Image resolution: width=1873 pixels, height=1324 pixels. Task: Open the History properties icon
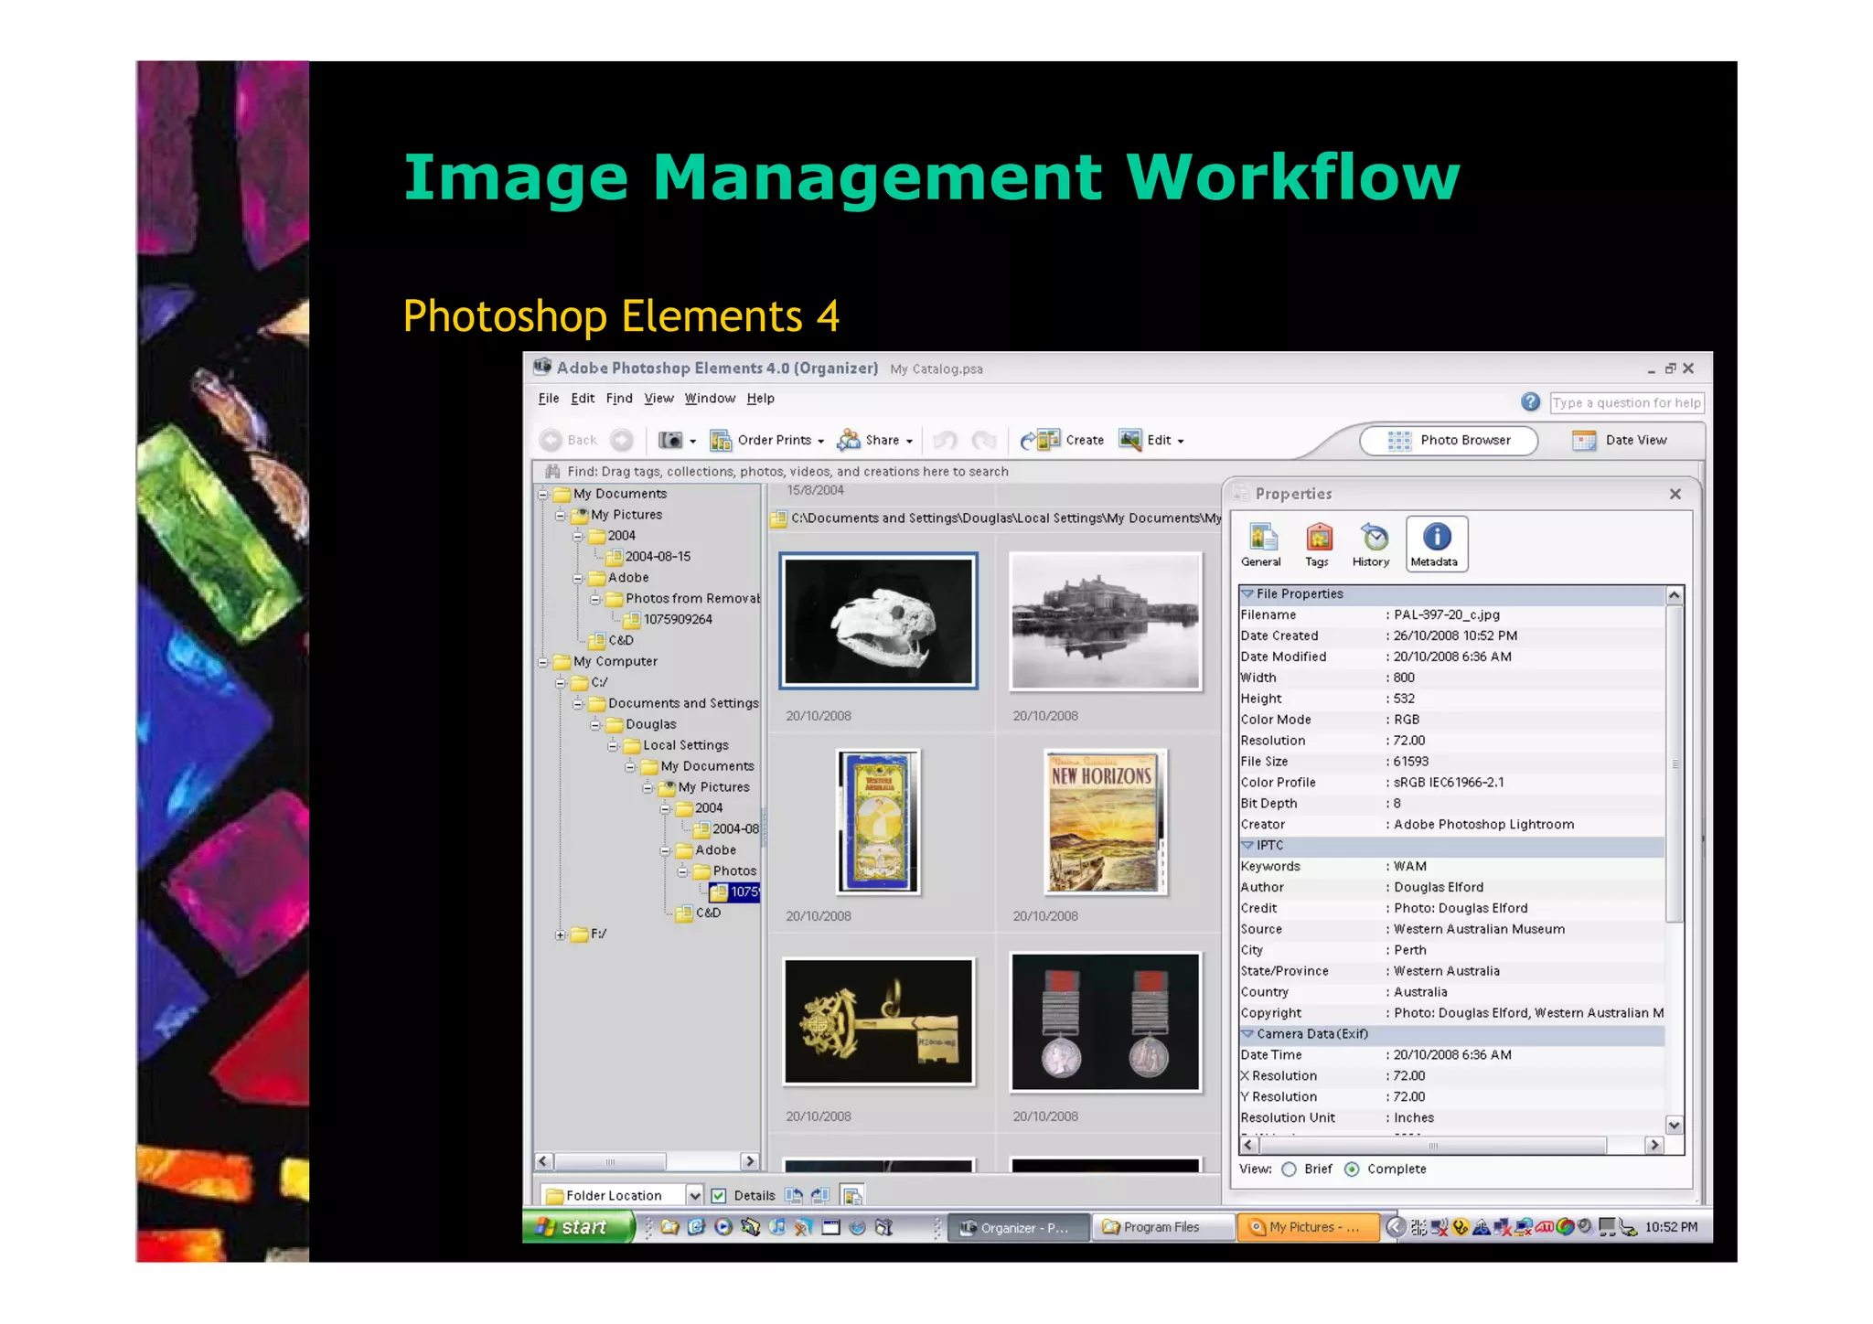(1372, 544)
